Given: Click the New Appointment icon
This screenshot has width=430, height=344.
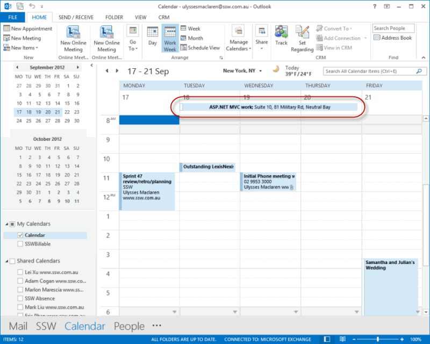Looking at the screenshot, I should (7, 29).
